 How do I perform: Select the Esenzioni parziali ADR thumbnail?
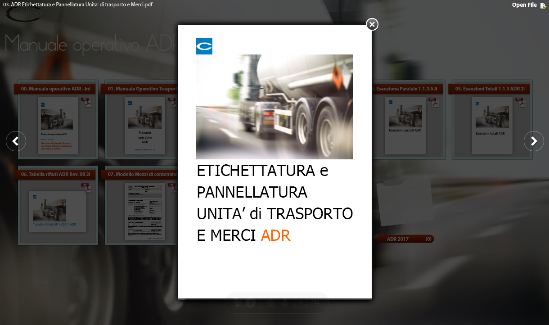pyautogui.click(x=405, y=126)
